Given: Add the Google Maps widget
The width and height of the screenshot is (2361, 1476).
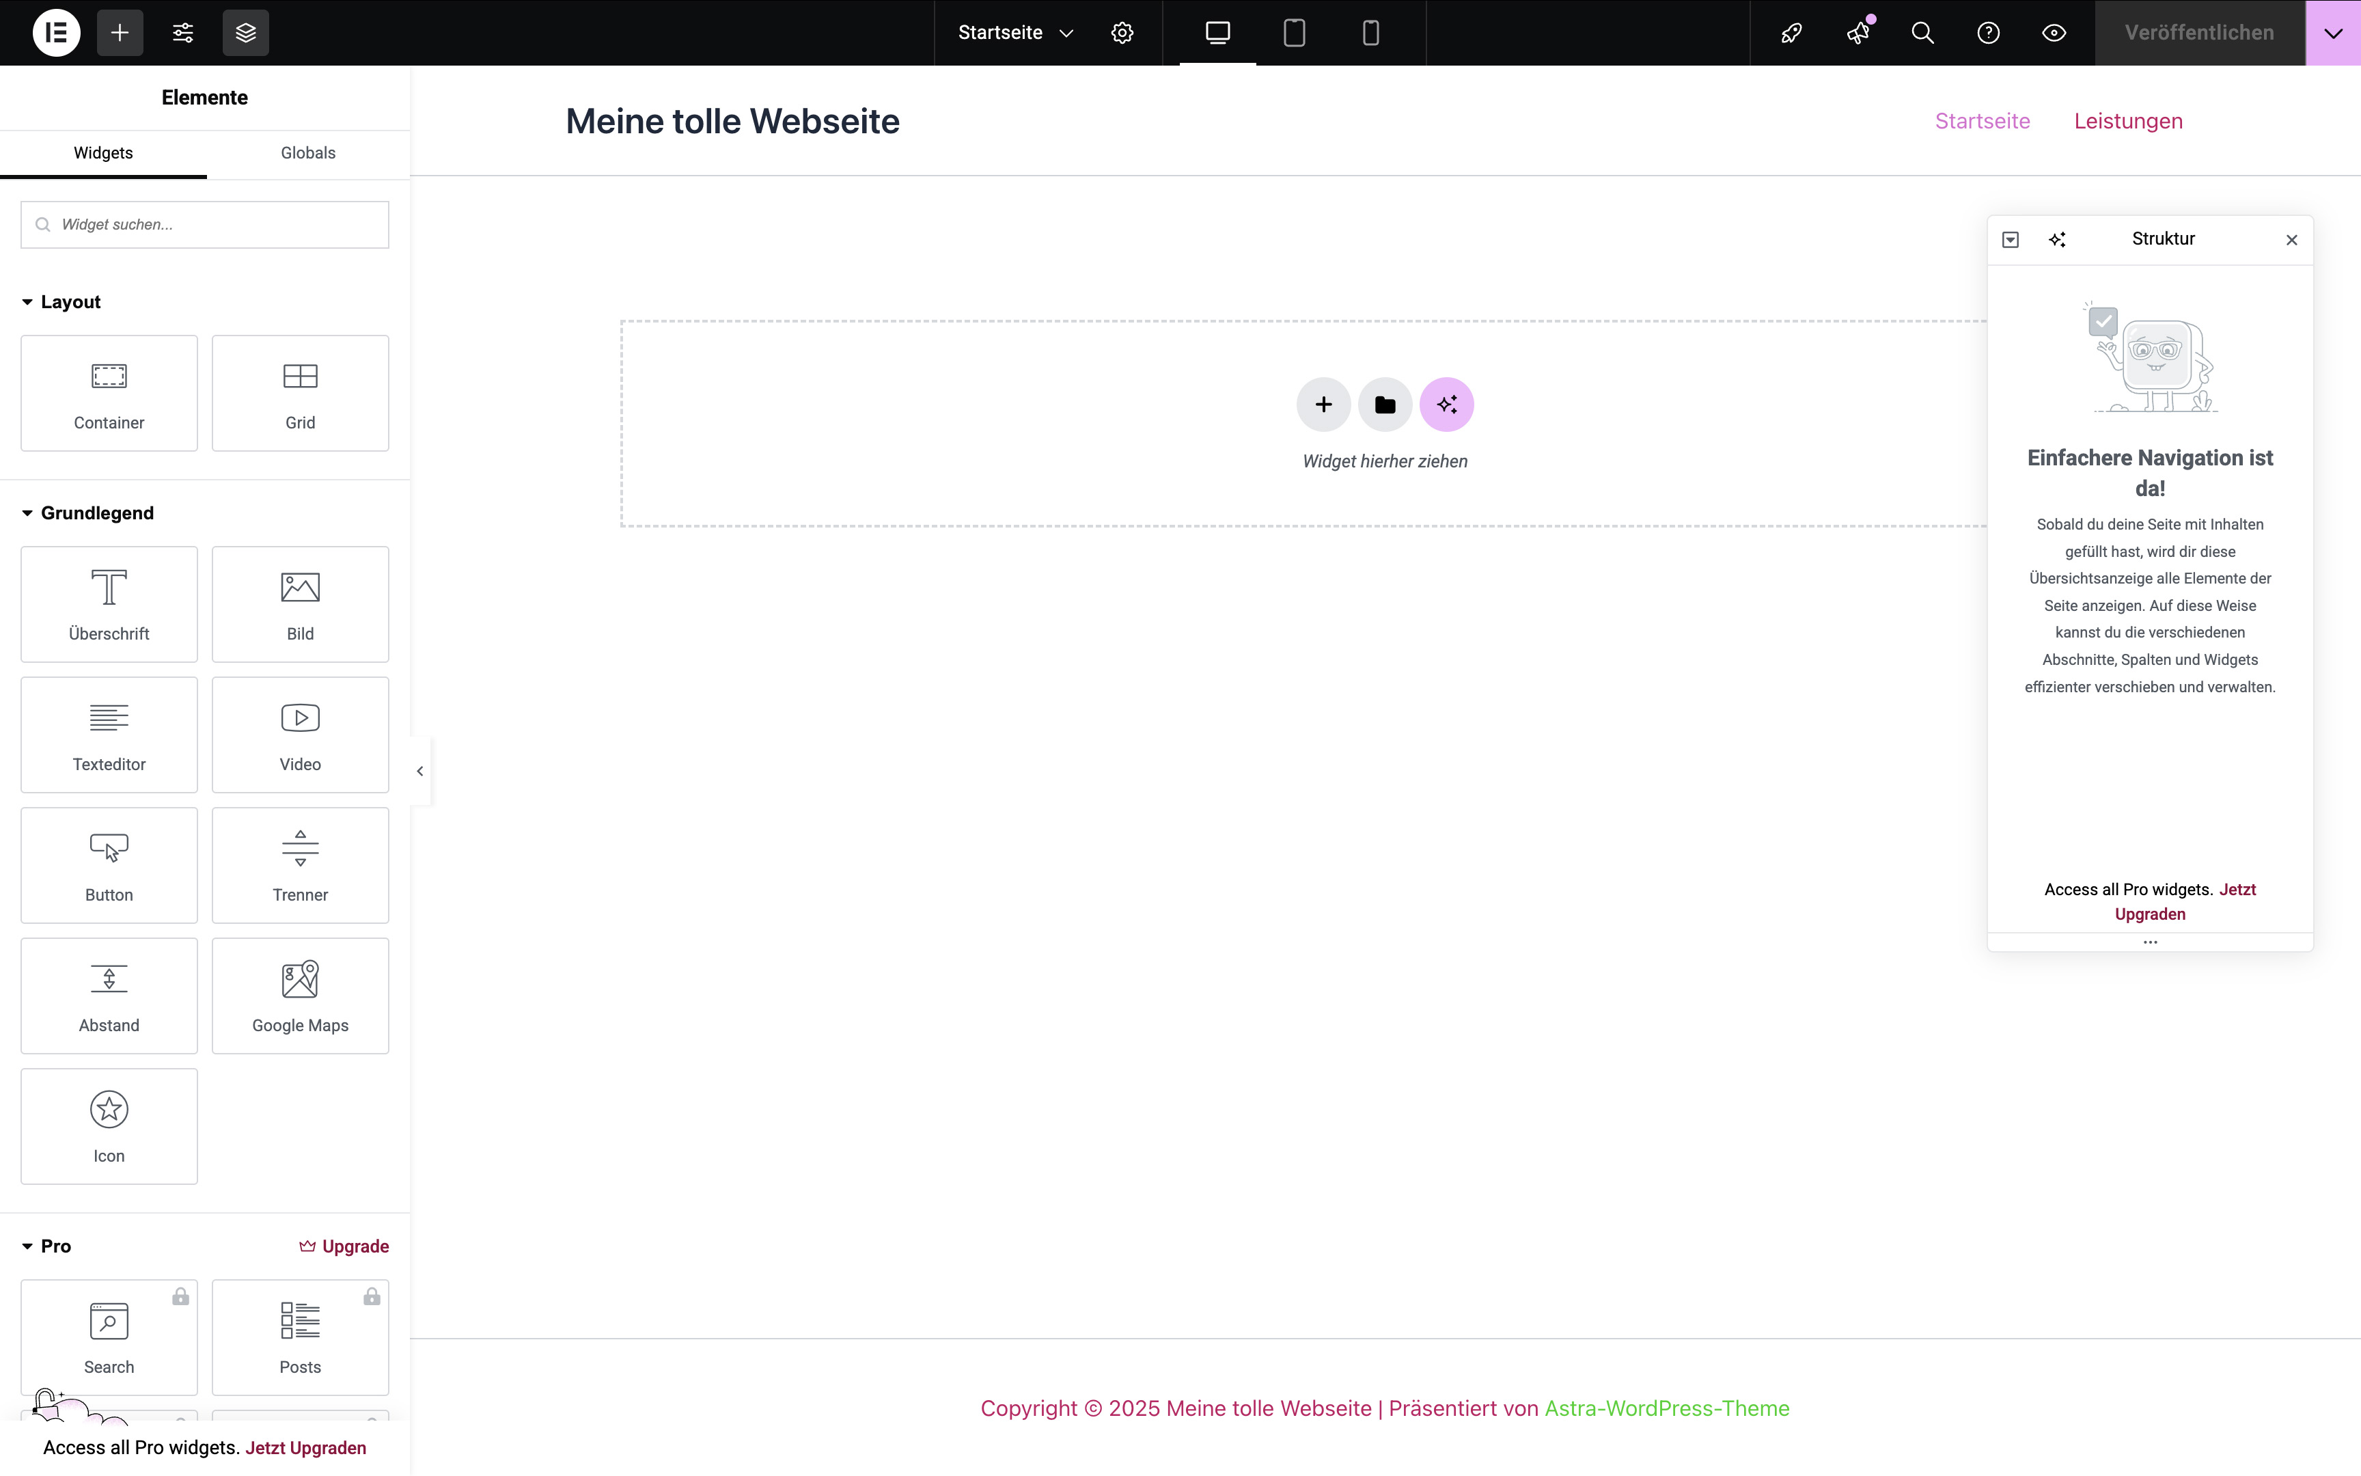Looking at the screenshot, I should [x=301, y=995].
